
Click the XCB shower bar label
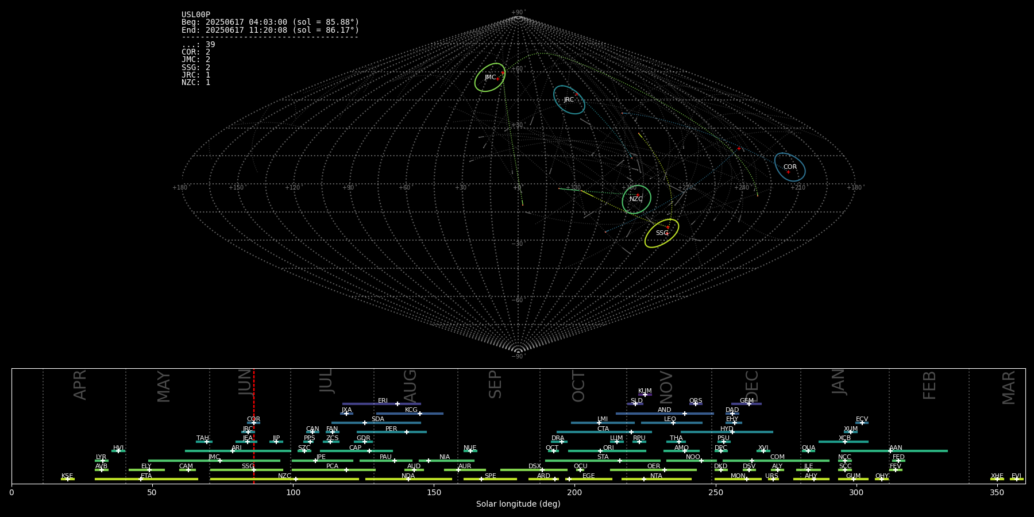tap(844, 438)
